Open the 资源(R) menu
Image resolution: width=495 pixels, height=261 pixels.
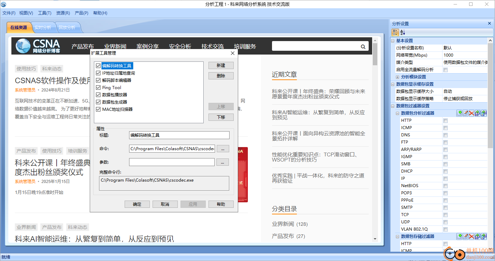pyautogui.click(x=63, y=13)
